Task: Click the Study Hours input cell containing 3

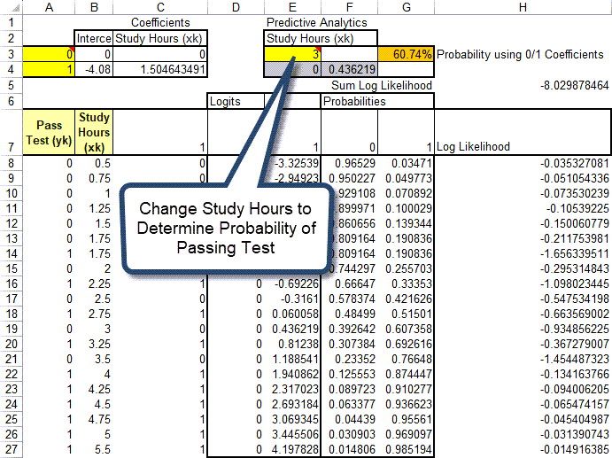Action: (292, 54)
